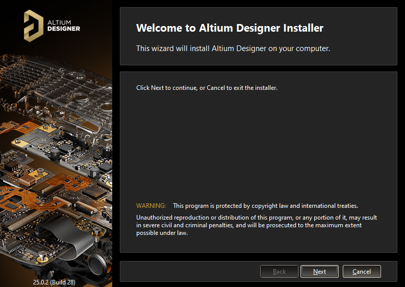Screen dimensions: 405x287
Task: Click the greyed-out Back button
Action: click(279, 272)
